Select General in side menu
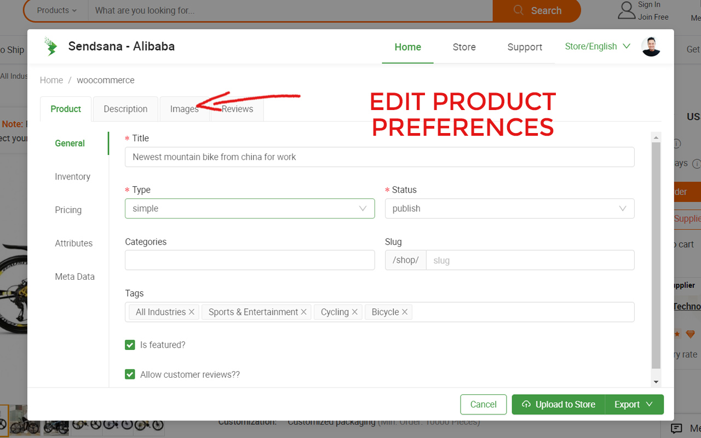The height and width of the screenshot is (438, 701). [70, 143]
